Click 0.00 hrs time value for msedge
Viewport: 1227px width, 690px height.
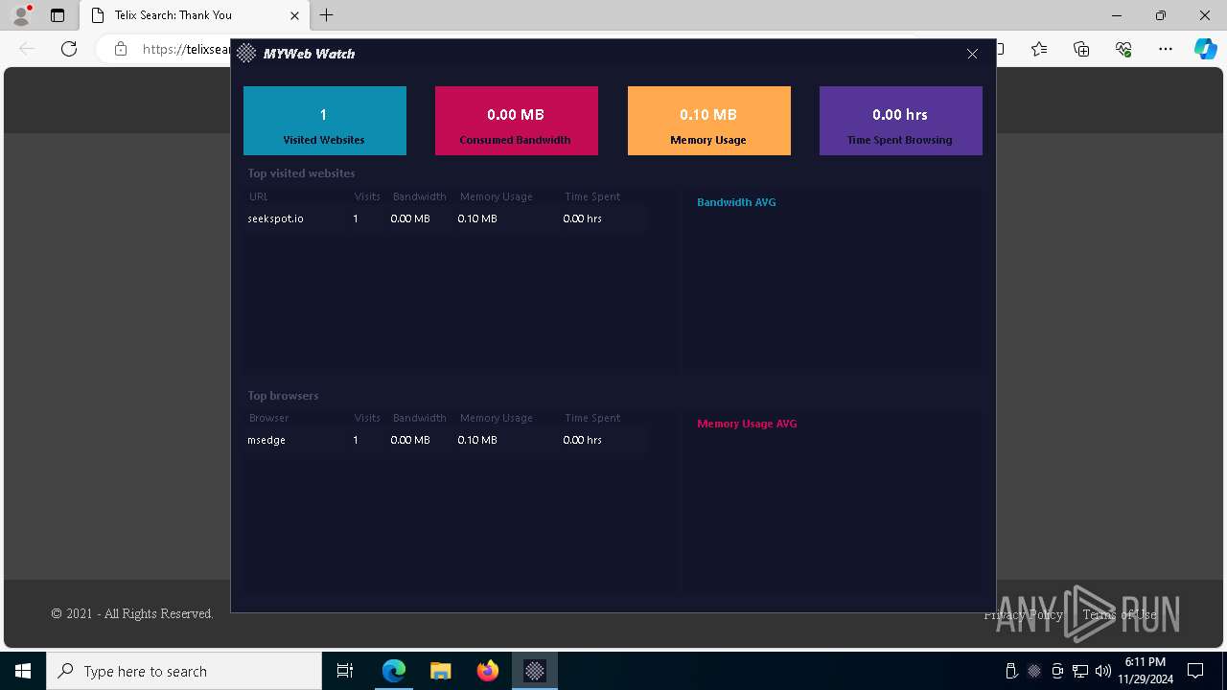point(583,440)
